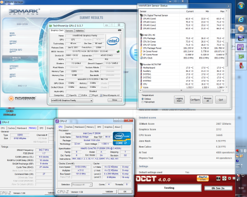
Task: Click the GPU Clock sensor icon in HWiNFO
Action: click(141, 58)
